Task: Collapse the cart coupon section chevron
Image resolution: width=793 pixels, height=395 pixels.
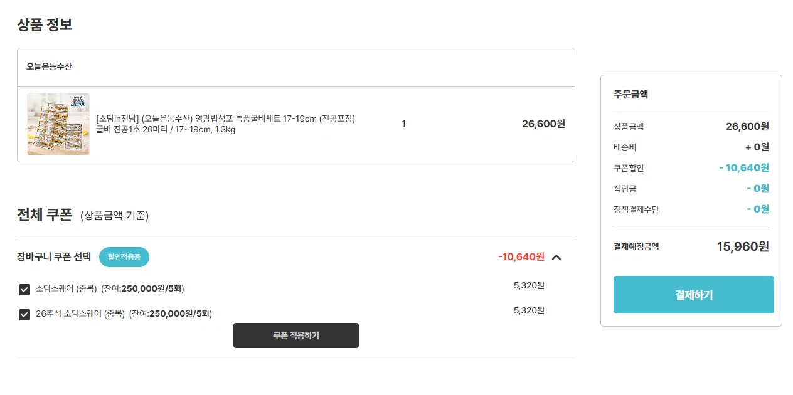Action: pos(556,257)
